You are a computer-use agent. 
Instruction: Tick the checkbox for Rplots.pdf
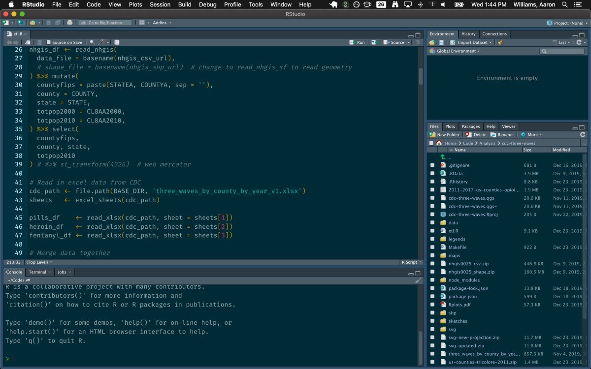[x=432, y=305]
